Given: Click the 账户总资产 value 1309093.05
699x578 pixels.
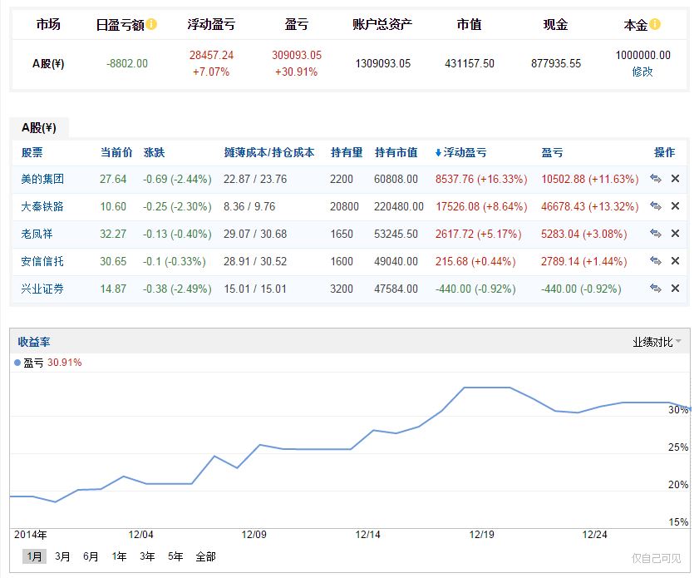Looking at the screenshot, I should pyautogui.click(x=383, y=63).
